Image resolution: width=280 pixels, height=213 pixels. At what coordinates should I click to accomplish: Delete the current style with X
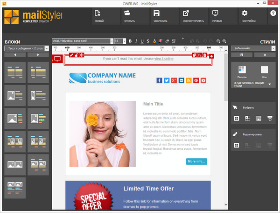[x=265, y=55]
